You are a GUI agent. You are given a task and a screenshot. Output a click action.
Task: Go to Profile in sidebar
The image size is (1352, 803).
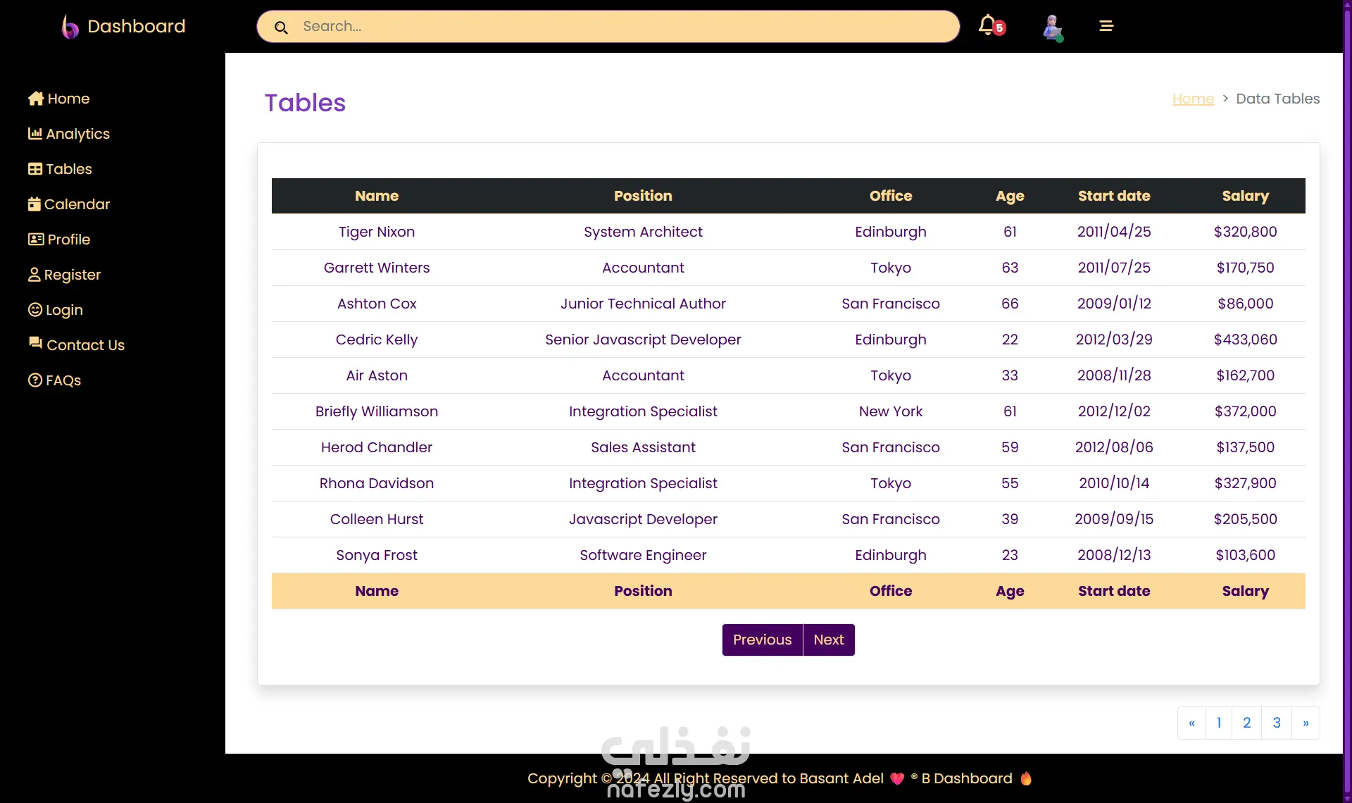[59, 239]
